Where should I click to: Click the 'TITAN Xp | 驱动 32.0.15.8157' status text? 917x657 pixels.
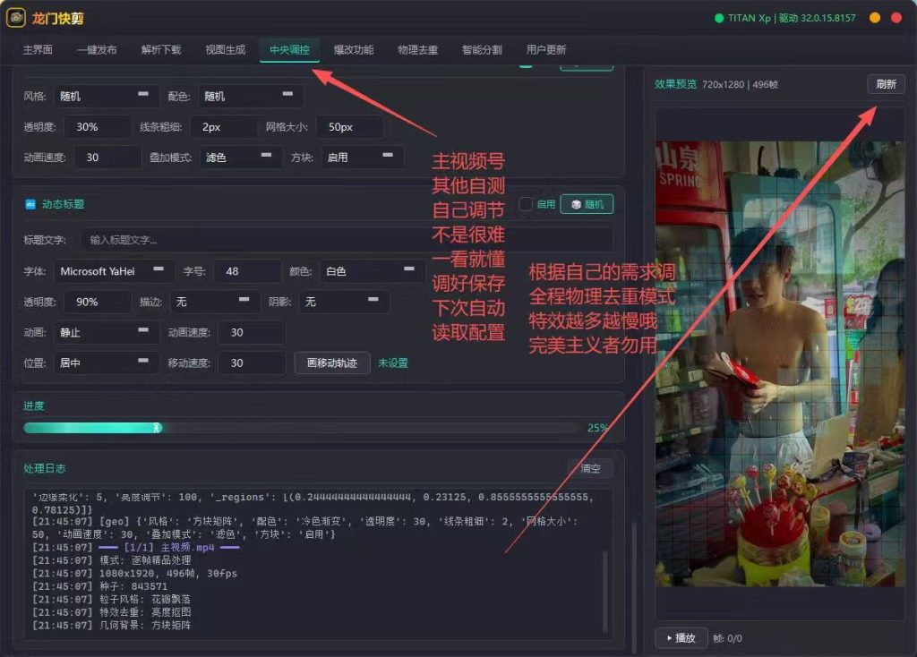pos(792,18)
